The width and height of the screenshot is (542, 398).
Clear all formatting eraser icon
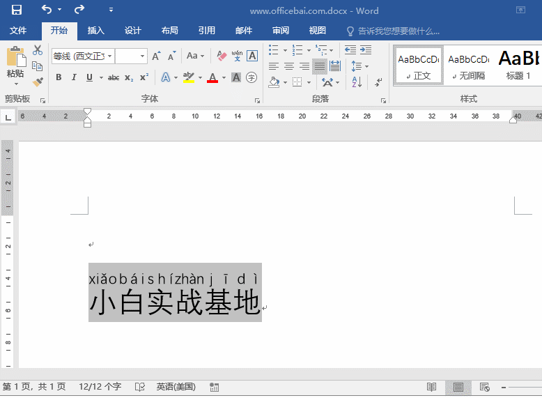pos(222,56)
